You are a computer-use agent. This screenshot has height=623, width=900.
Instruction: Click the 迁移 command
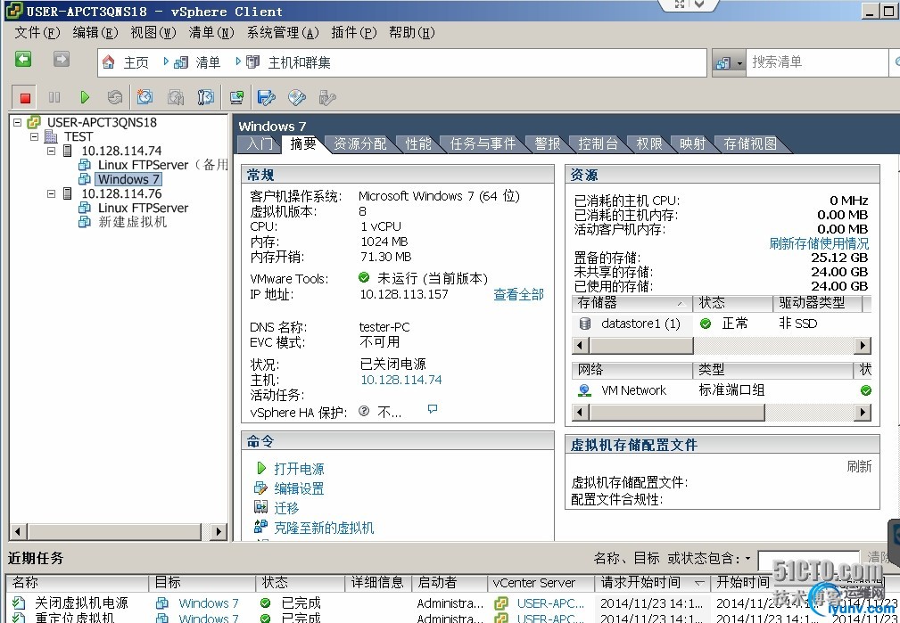285,508
